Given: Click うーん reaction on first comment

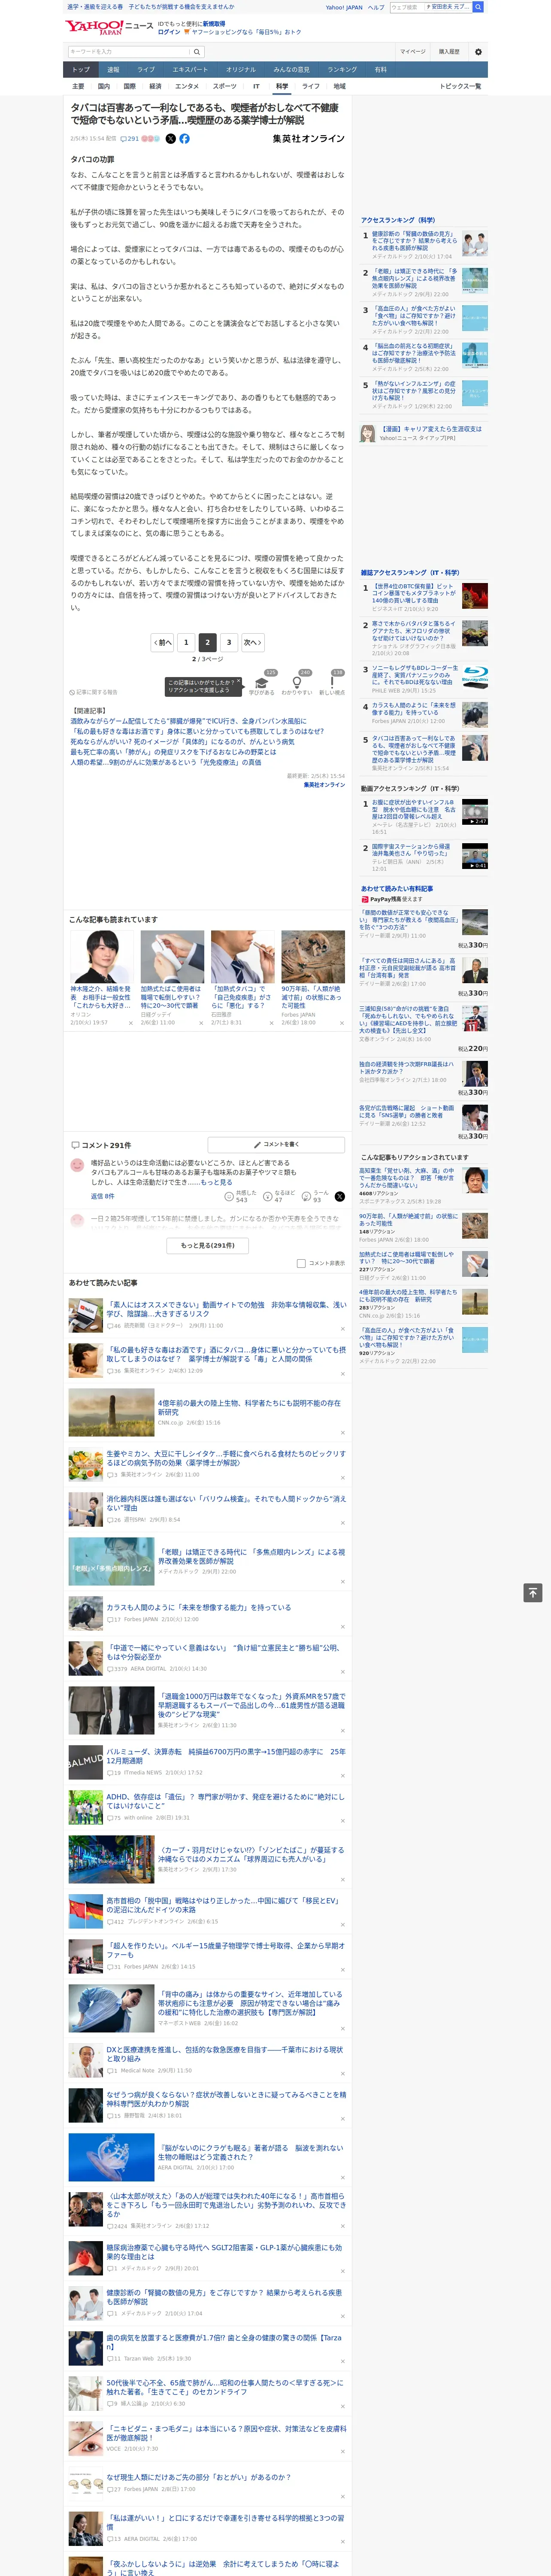Looking at the screenshot, I should pyautogui.click(x=316, y=1196).
